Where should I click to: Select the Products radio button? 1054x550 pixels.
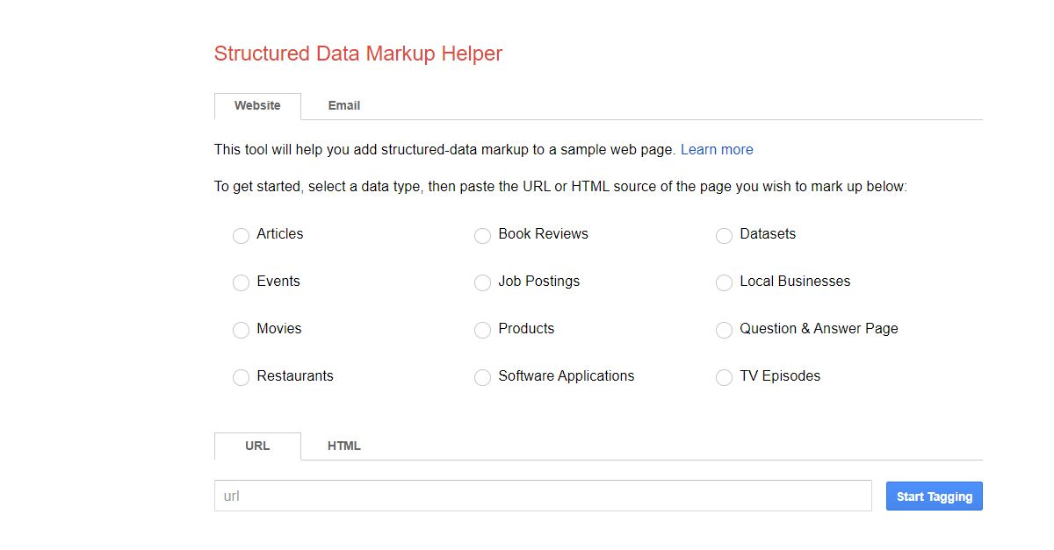[482, 330]
